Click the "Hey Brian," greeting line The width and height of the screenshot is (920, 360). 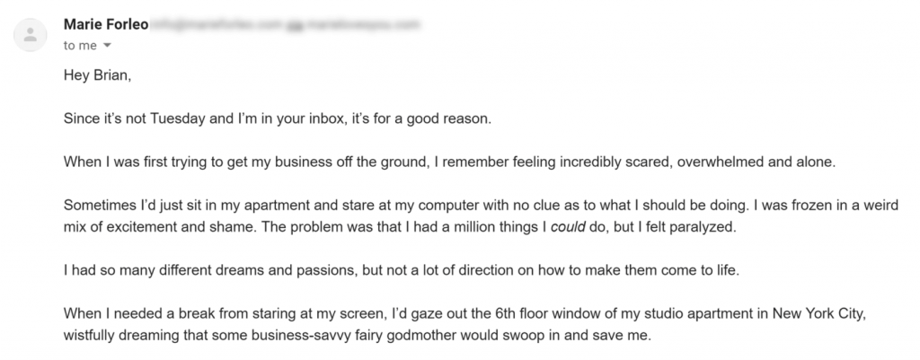click(x=97, y=75)
